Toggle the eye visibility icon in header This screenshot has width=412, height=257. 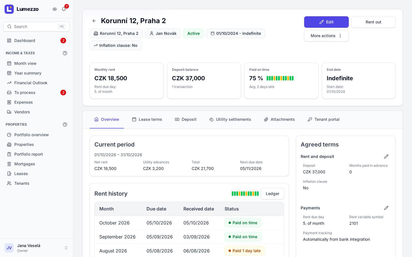pos(55,9)
